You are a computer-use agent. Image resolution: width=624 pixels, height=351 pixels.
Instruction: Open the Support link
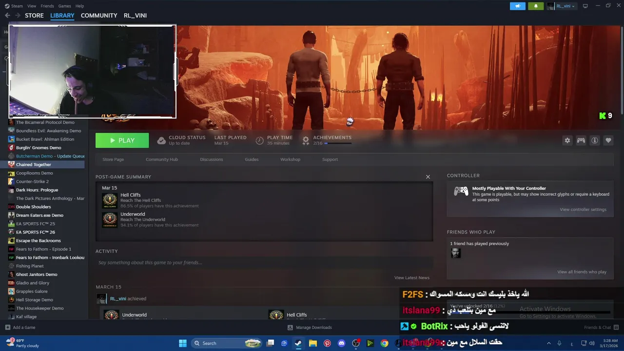click(330, 159)
